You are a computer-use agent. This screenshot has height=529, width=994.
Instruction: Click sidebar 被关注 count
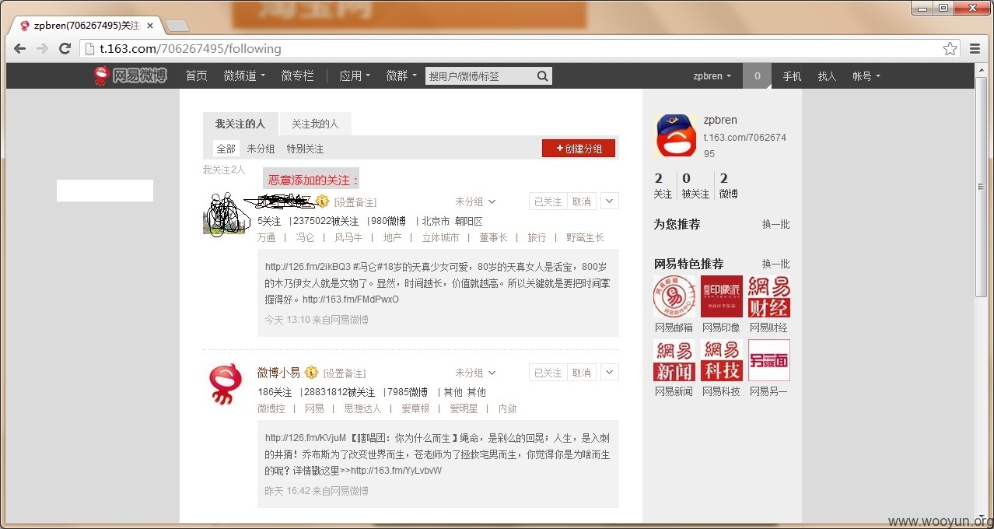pos(695,186)
